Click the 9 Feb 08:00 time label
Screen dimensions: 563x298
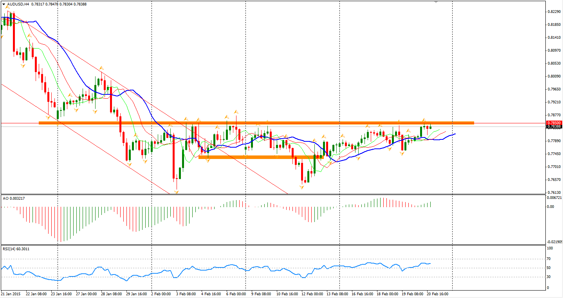(261, 293)
